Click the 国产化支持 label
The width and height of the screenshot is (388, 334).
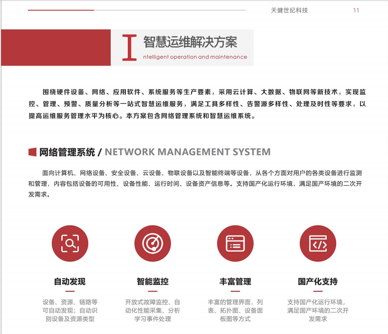tap(318, 282)
